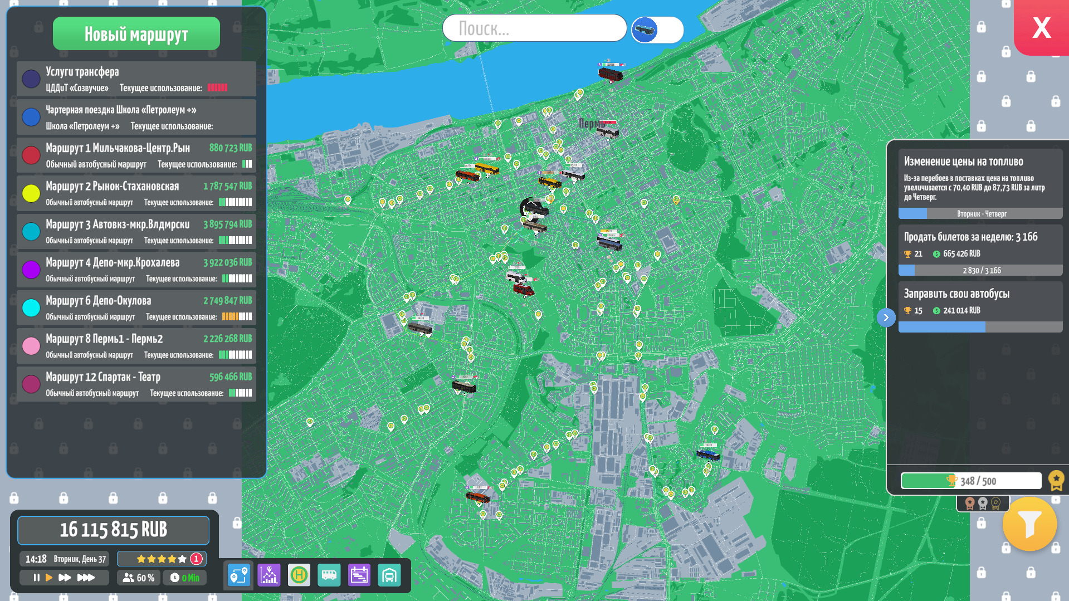Click the gold medal badge icon
The width and height of the screenshot is (1069, 601).
click(x=1056, y=480)
